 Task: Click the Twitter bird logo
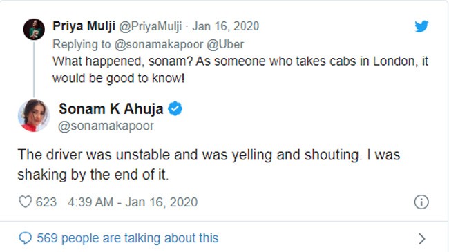click(x=421, y=26)
